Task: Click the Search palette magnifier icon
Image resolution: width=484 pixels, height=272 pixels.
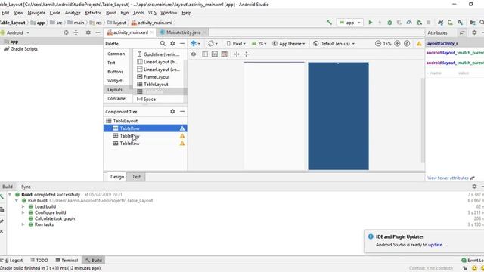Action: pyautogui.click(x=163, y=44)
